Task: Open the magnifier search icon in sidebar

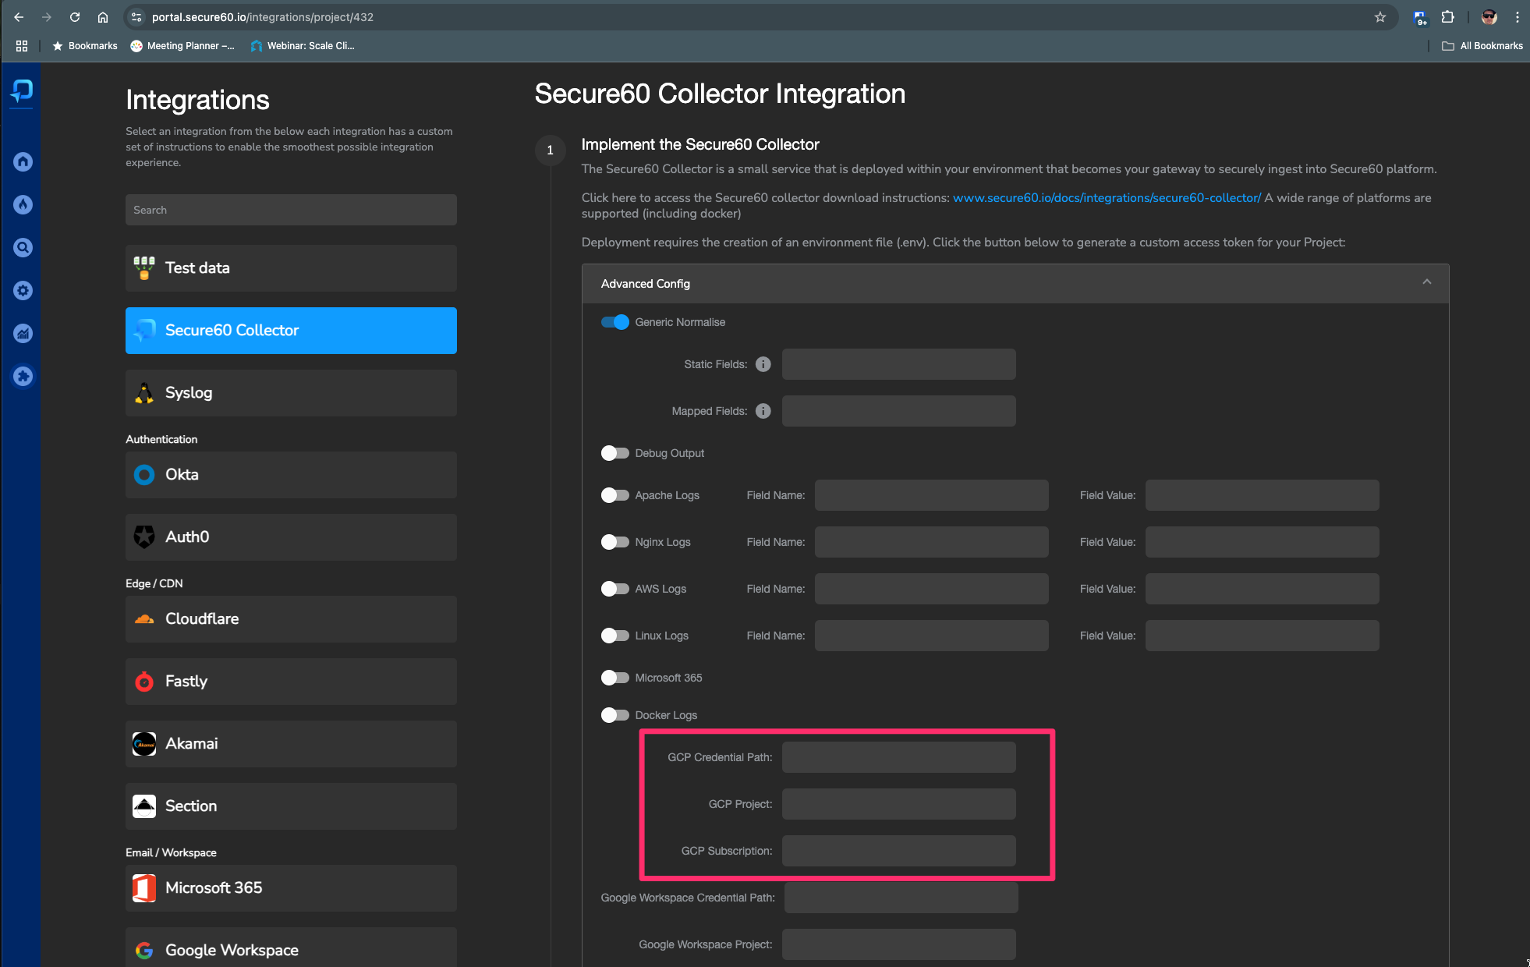Action: (23, 247)
